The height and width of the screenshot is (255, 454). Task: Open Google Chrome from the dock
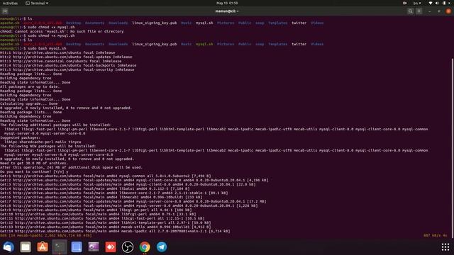click(x=145, y=247)
